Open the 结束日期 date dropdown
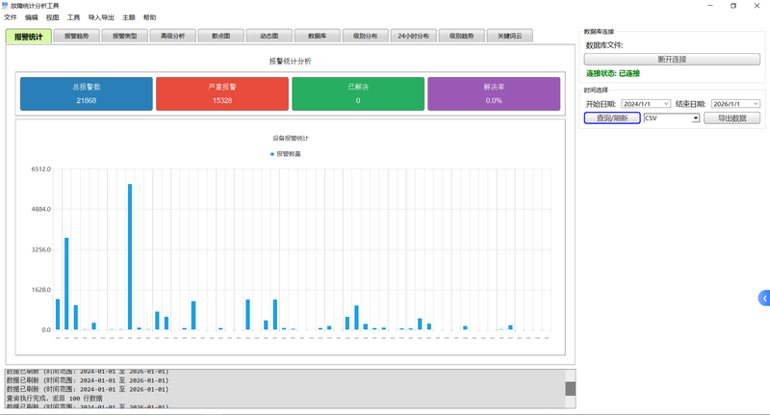 756,104
